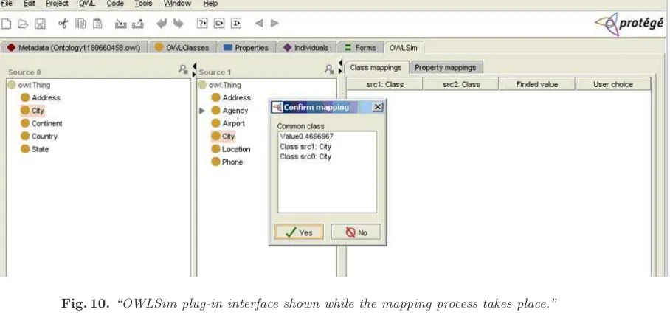Click the 'I' compute inferred types icon
670x335 pixels.
236,23
